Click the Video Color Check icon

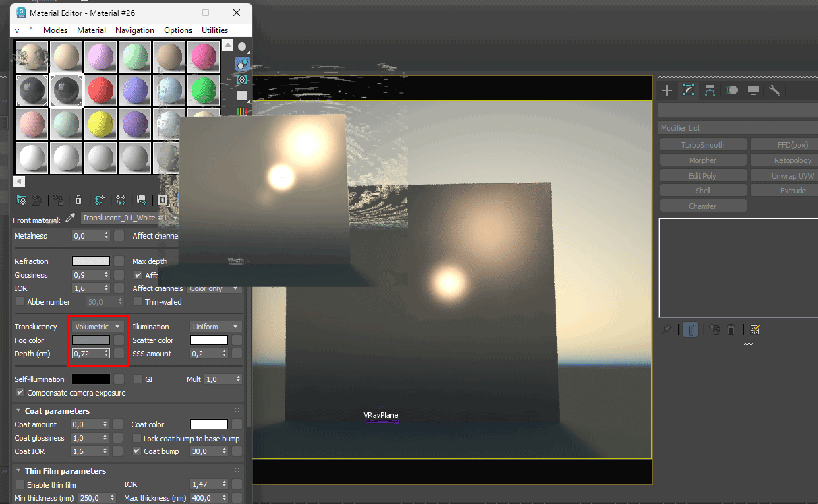coord(242,111)
